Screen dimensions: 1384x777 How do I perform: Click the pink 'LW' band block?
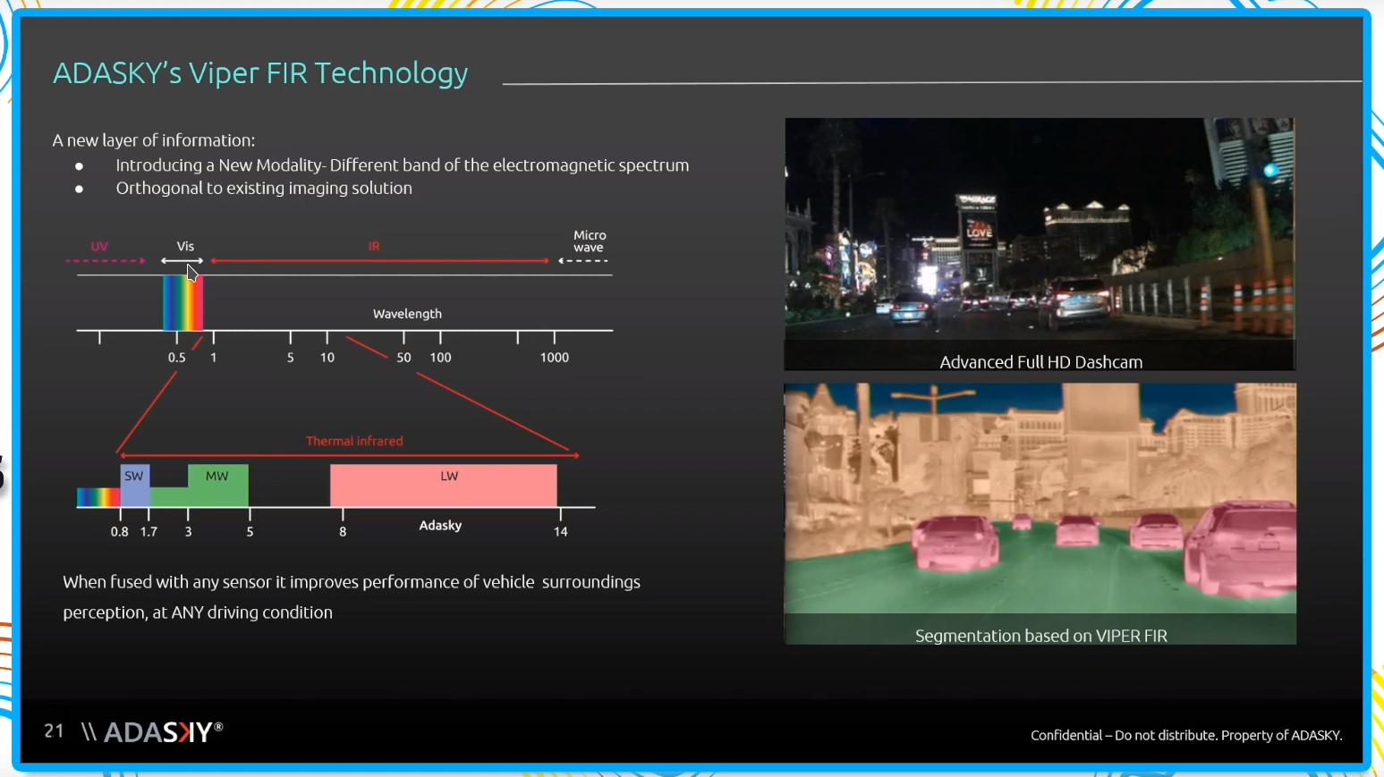tap(444, 486)
